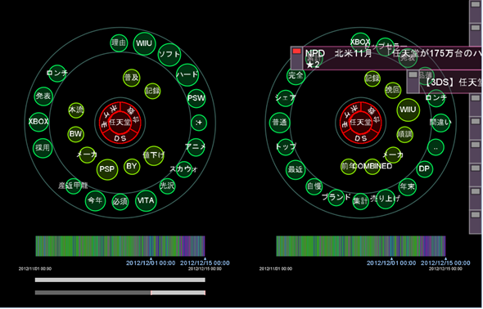This screenshot has width=483, height=309.
Task: Open the NPD 北米11月 news entry
Action: 386,58
